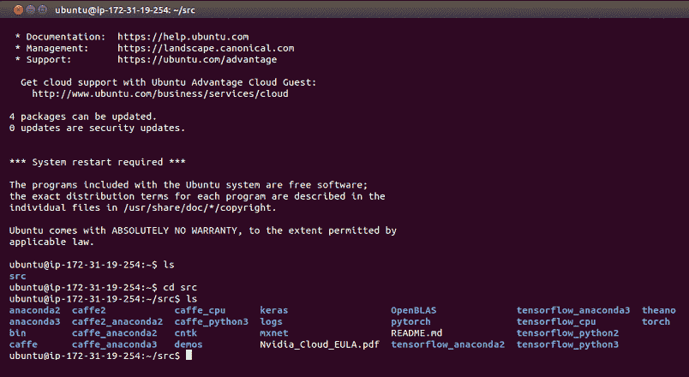689x377 pixels.
Task: Select the pytorch directory name
Action: [x=410, y=322]
